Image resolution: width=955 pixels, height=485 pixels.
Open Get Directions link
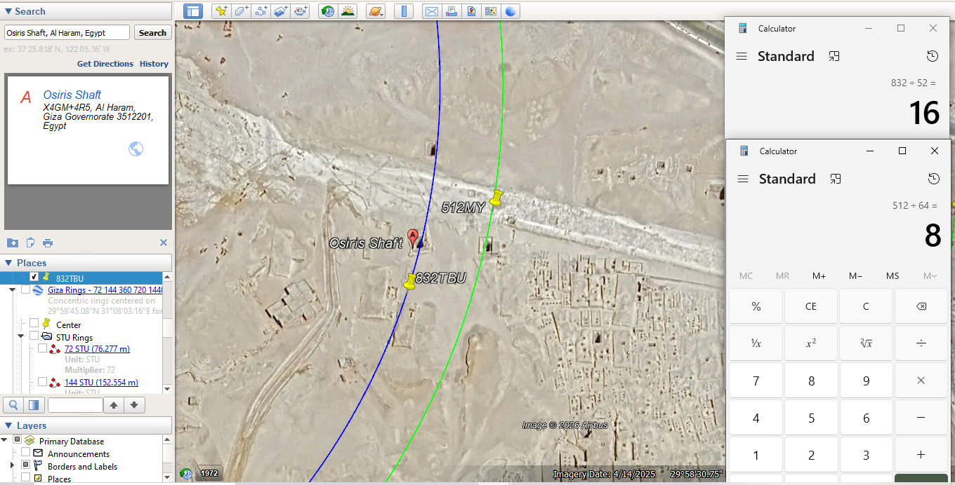click(x=105, y=64)
